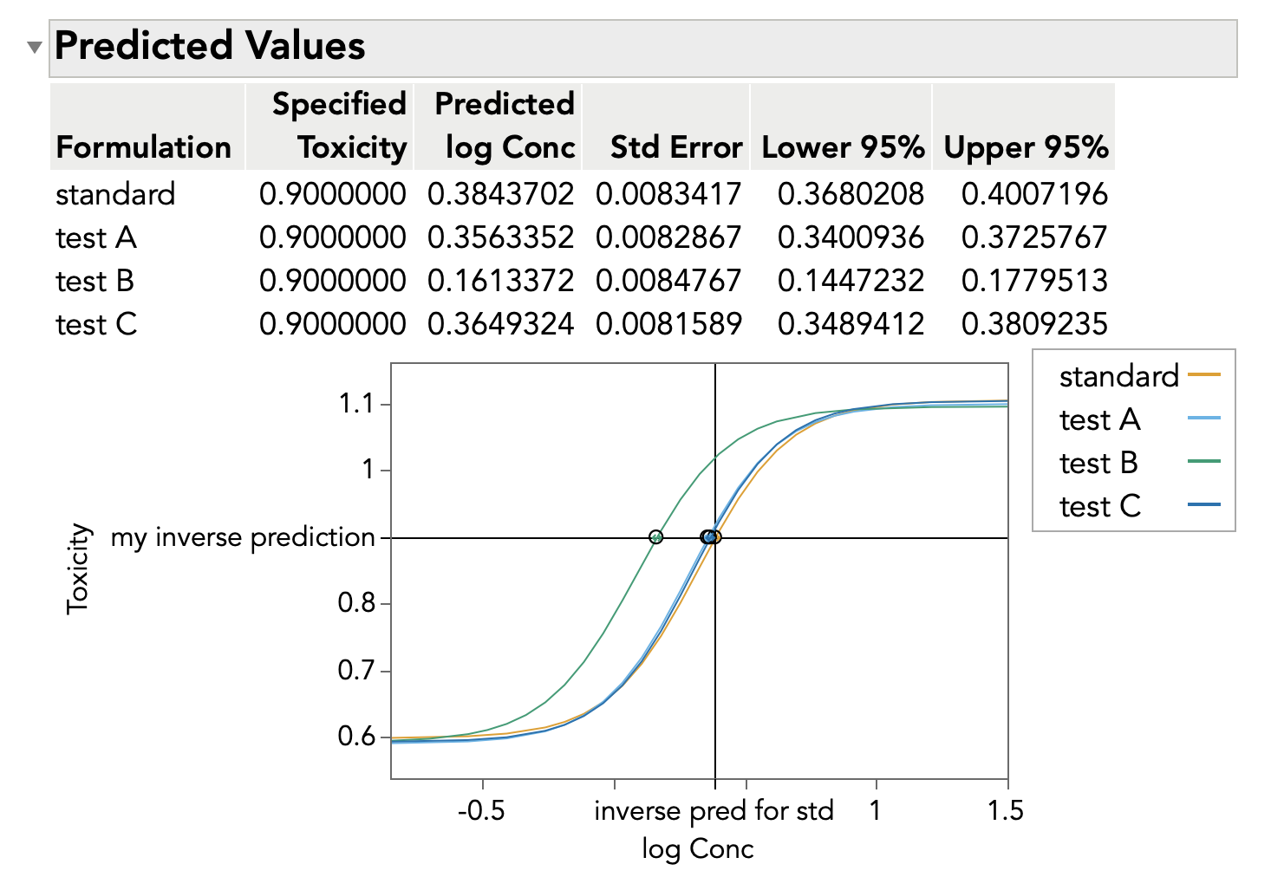The image size is (1271, 877).
Task: Click the Specified Toxicity column header
Action: pos(339,127)
